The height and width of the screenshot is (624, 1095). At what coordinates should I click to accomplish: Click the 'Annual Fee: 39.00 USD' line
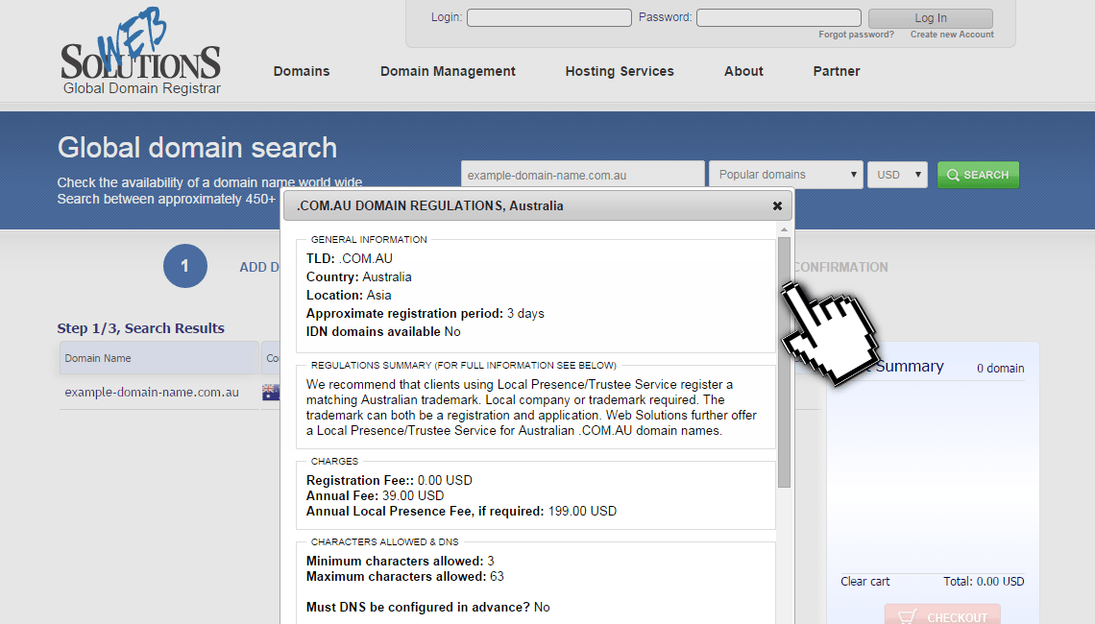pos(375,495)
